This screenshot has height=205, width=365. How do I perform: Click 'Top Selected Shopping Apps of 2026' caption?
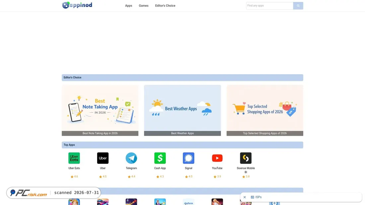tap(265, 133)
